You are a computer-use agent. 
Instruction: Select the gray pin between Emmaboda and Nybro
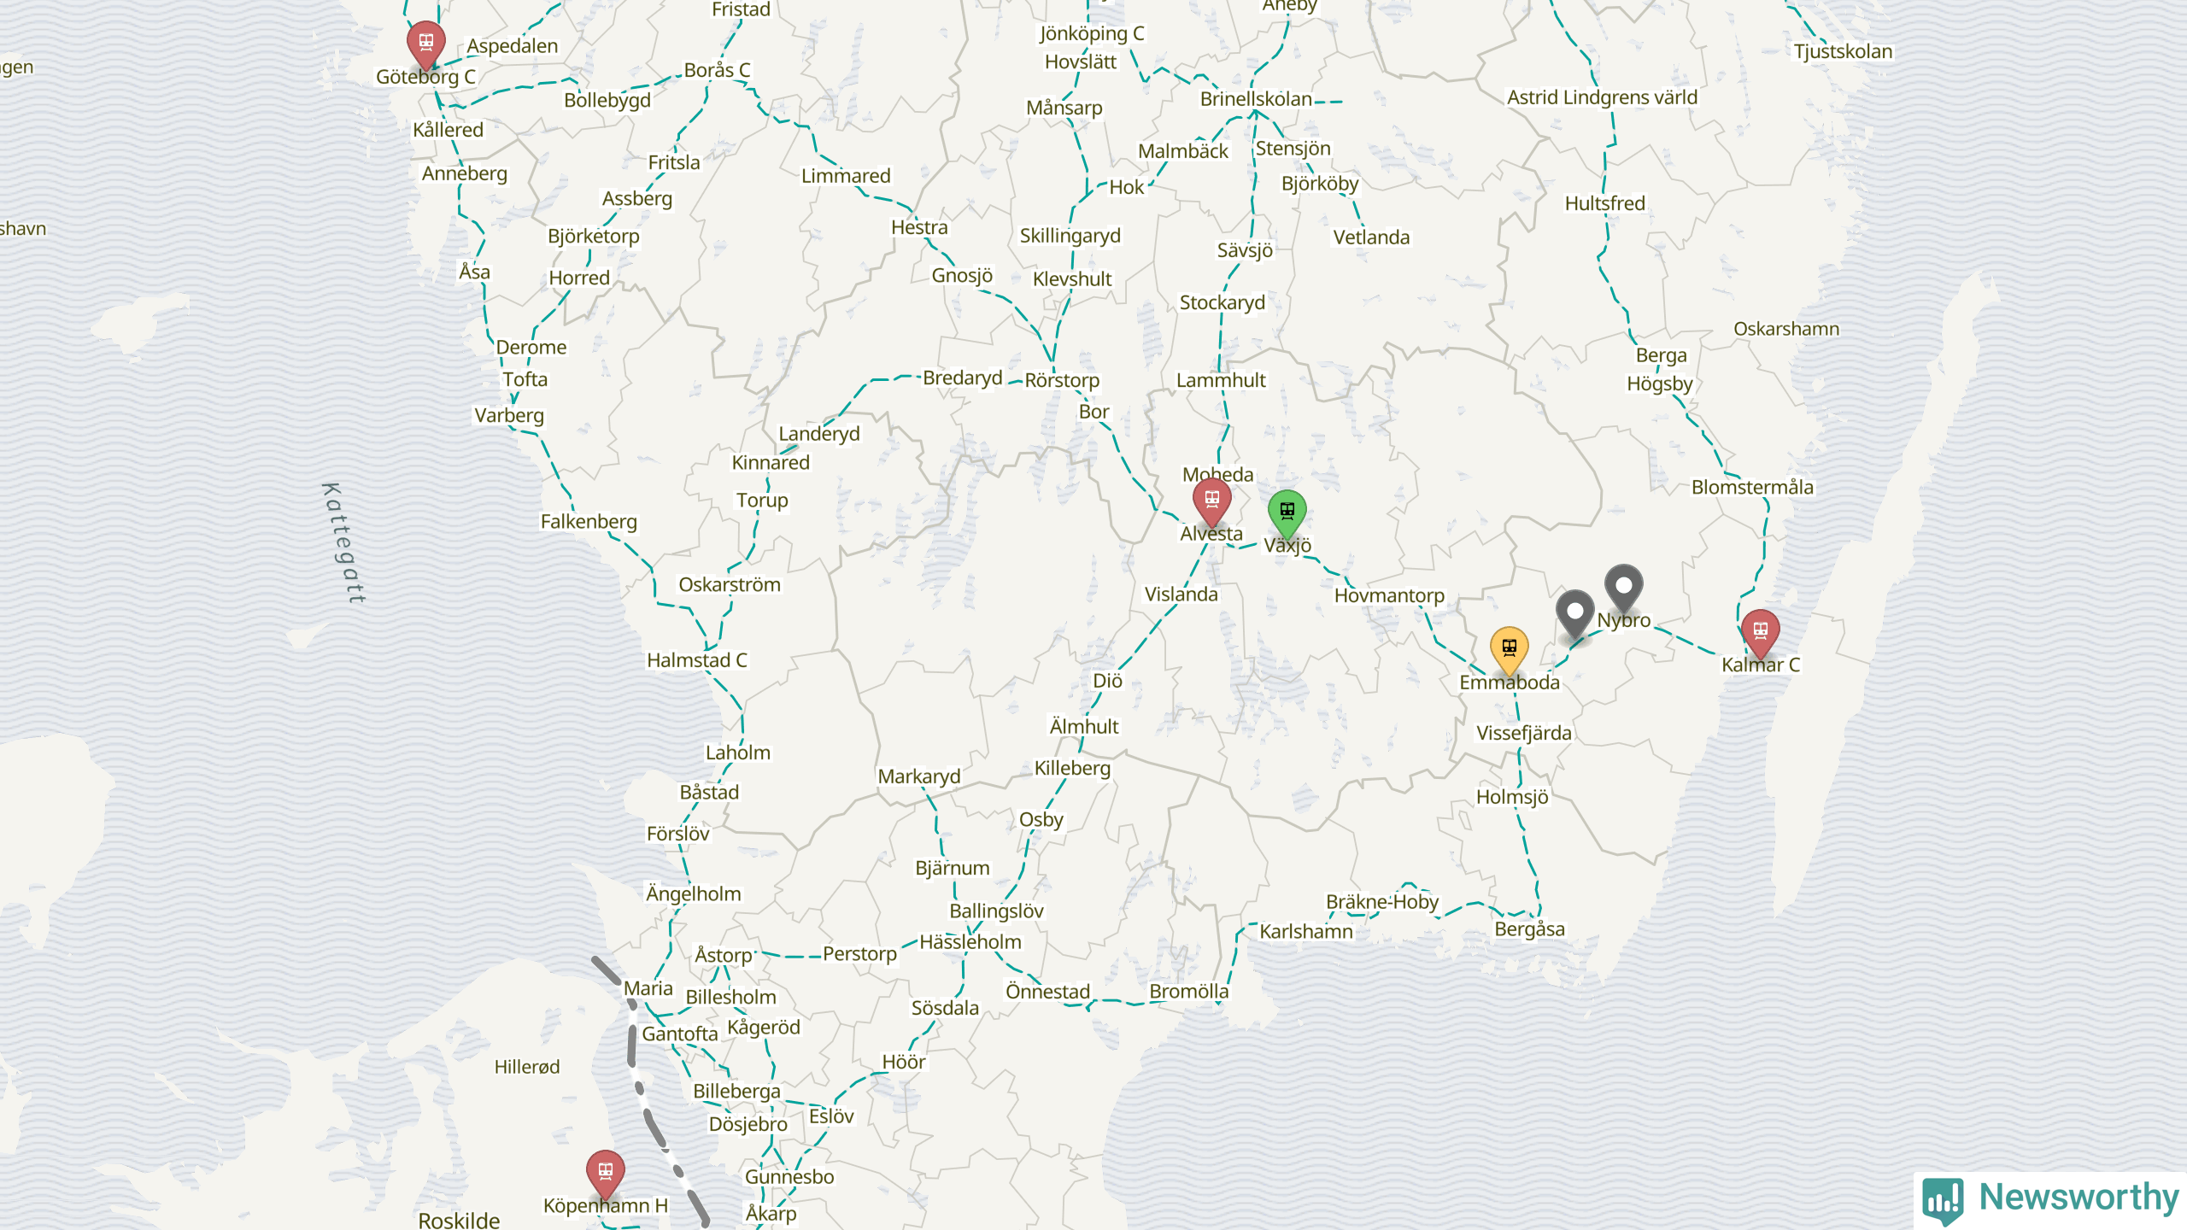pos(1574,613)
